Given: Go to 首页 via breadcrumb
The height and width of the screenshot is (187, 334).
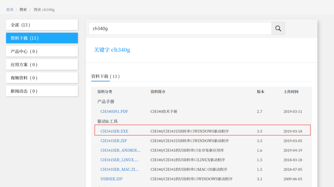Looking at the screenshot, I should pyautogui.click(x=10, y=9).
